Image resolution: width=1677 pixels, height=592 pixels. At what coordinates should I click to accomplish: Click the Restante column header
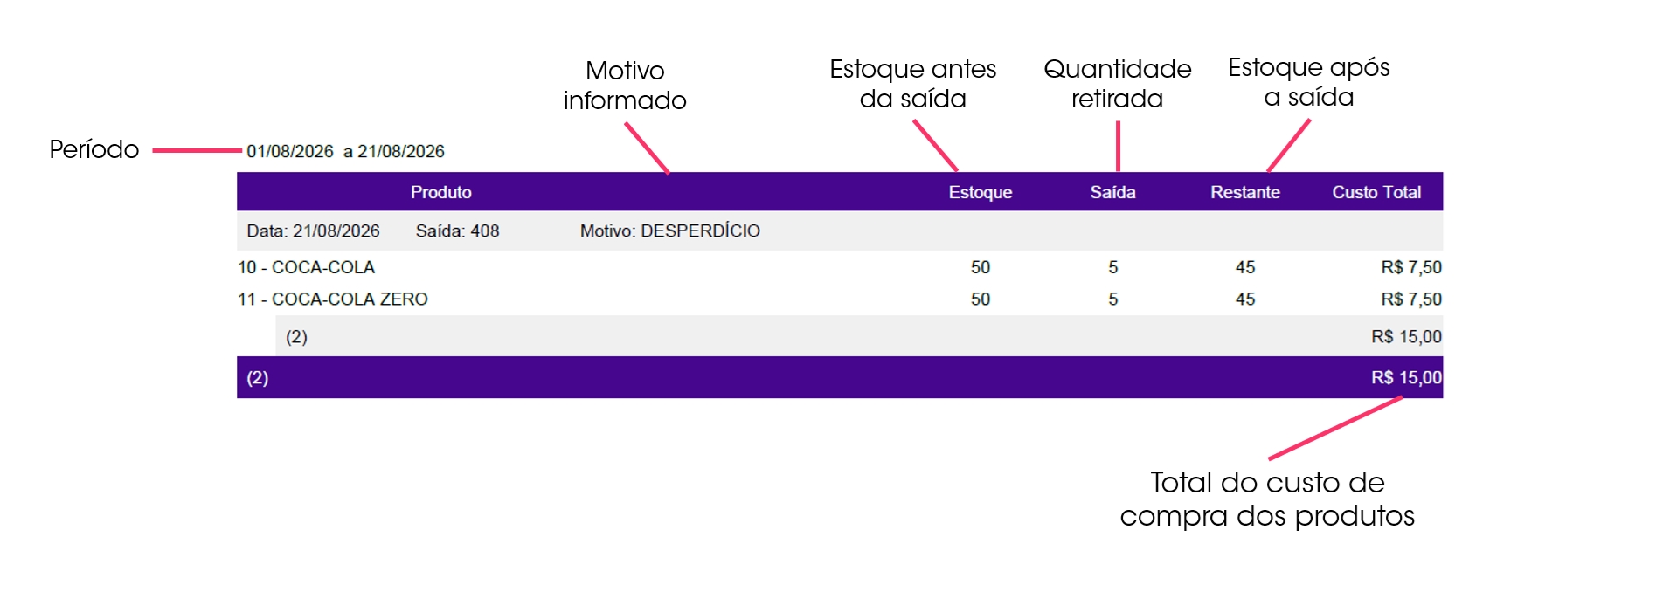pos(1244,192)
